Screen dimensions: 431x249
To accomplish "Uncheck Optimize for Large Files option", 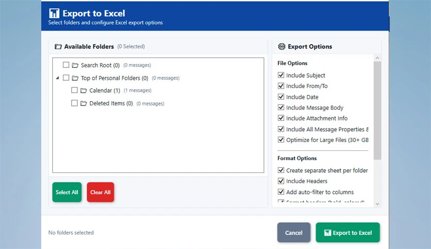I will pos(280,139).
